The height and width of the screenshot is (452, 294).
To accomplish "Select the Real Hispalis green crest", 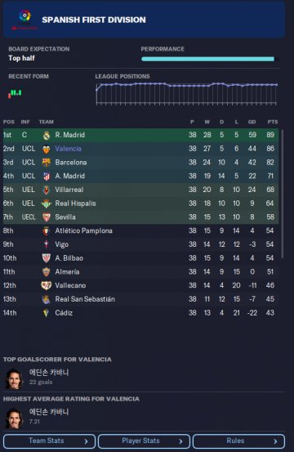I will [x=46, y=204].
